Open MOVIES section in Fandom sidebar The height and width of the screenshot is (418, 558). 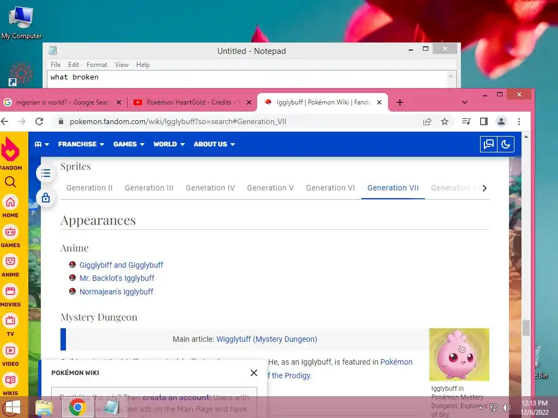[10, 296]
